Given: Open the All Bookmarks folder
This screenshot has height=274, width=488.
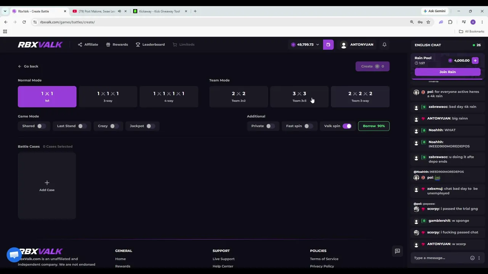Looking at the screenshot, I should [472, 32].
